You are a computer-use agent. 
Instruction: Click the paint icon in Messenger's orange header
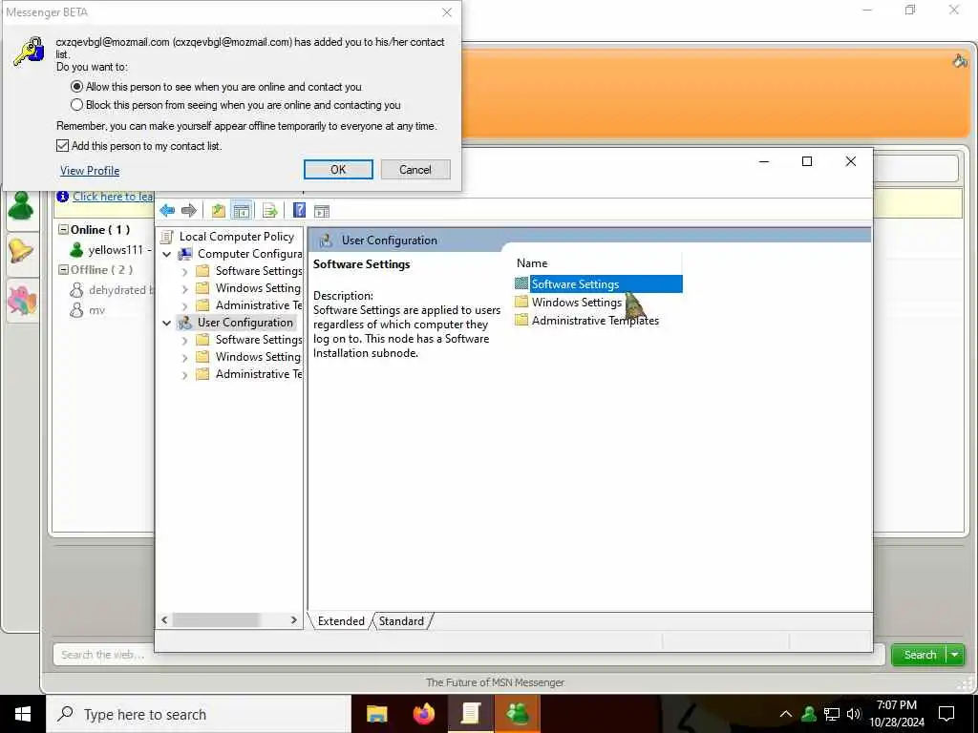tap(960, 61)
